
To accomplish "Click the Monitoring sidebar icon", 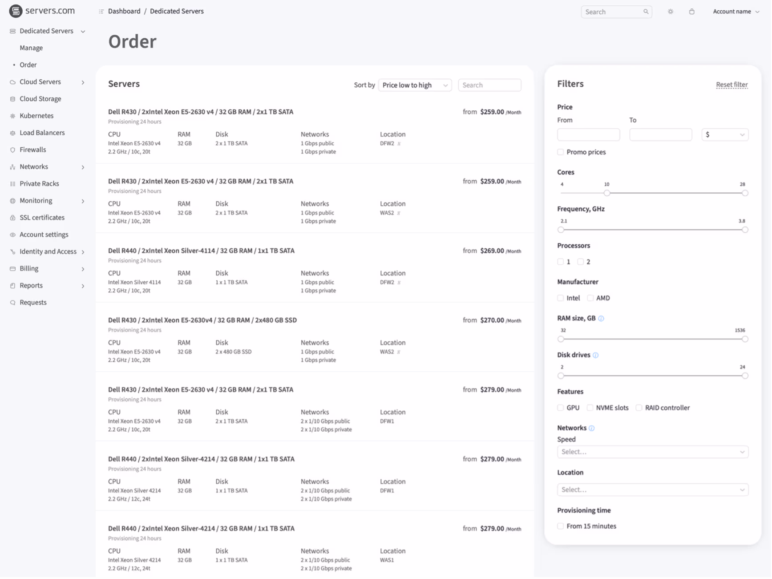I will pos(12,201).
